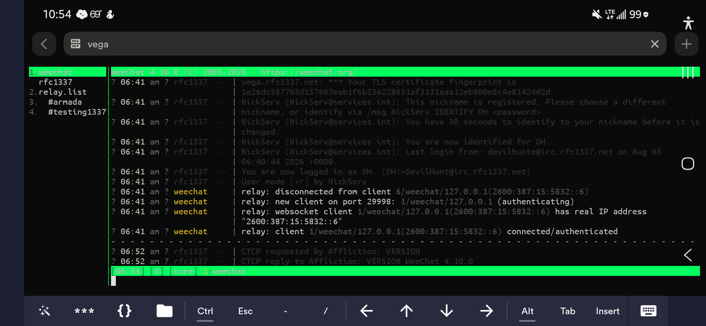706x326 pixels.
Task: Show the on-screen keyboard icon
Action: tap(648, 311)
